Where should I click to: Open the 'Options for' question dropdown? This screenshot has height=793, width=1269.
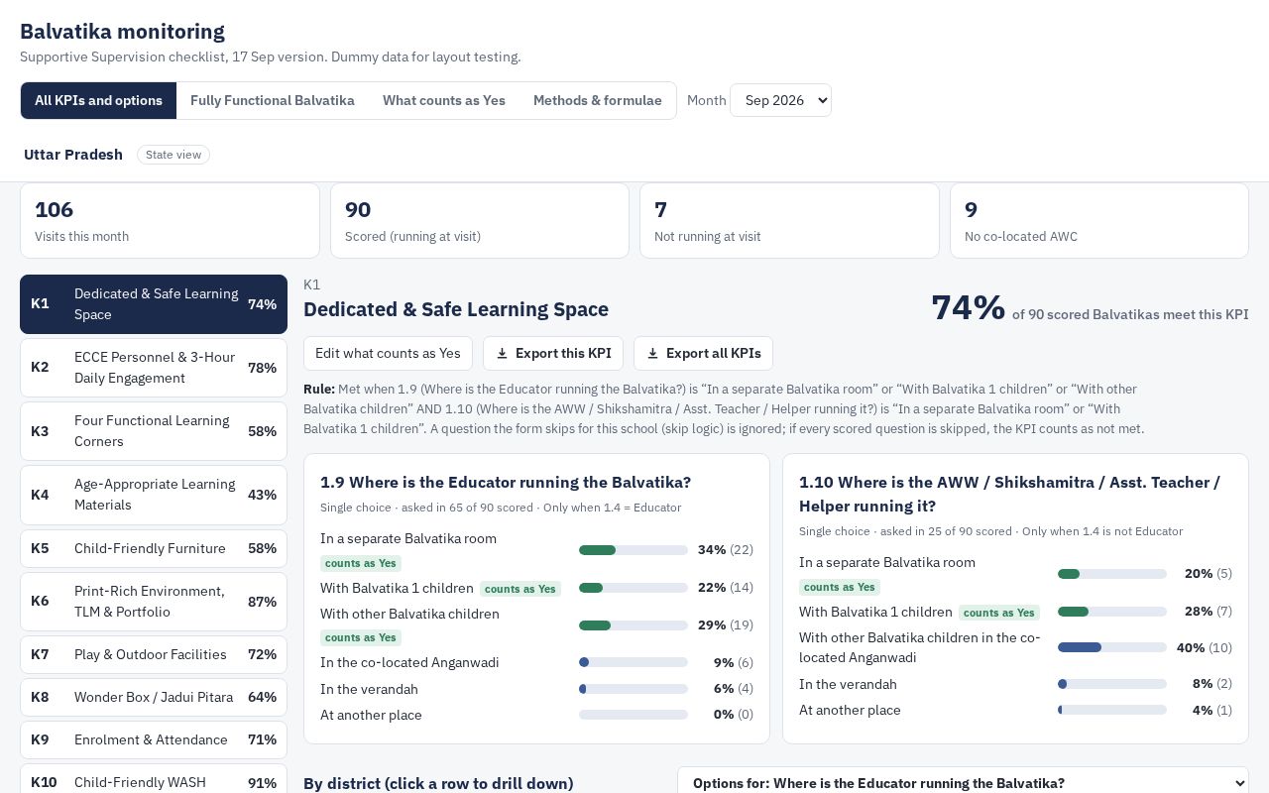pyautogui.click(x=963, y=783)
